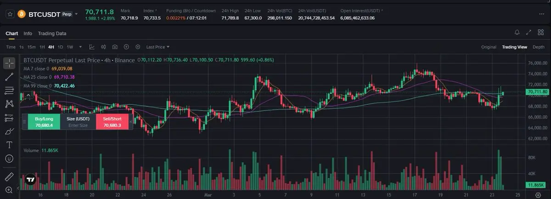The width and height of the screenshot is (551, 199).
Task: Switch to Original chart view
Action: click(x=489, y=47)
